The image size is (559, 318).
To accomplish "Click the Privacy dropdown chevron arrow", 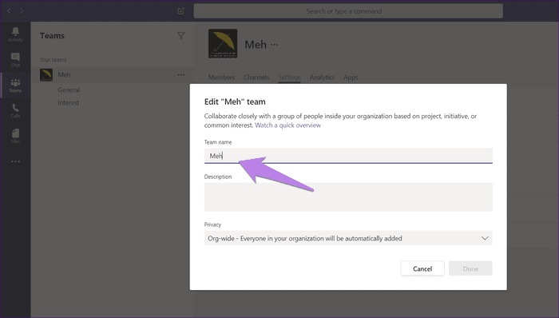I will pos(485,238).
